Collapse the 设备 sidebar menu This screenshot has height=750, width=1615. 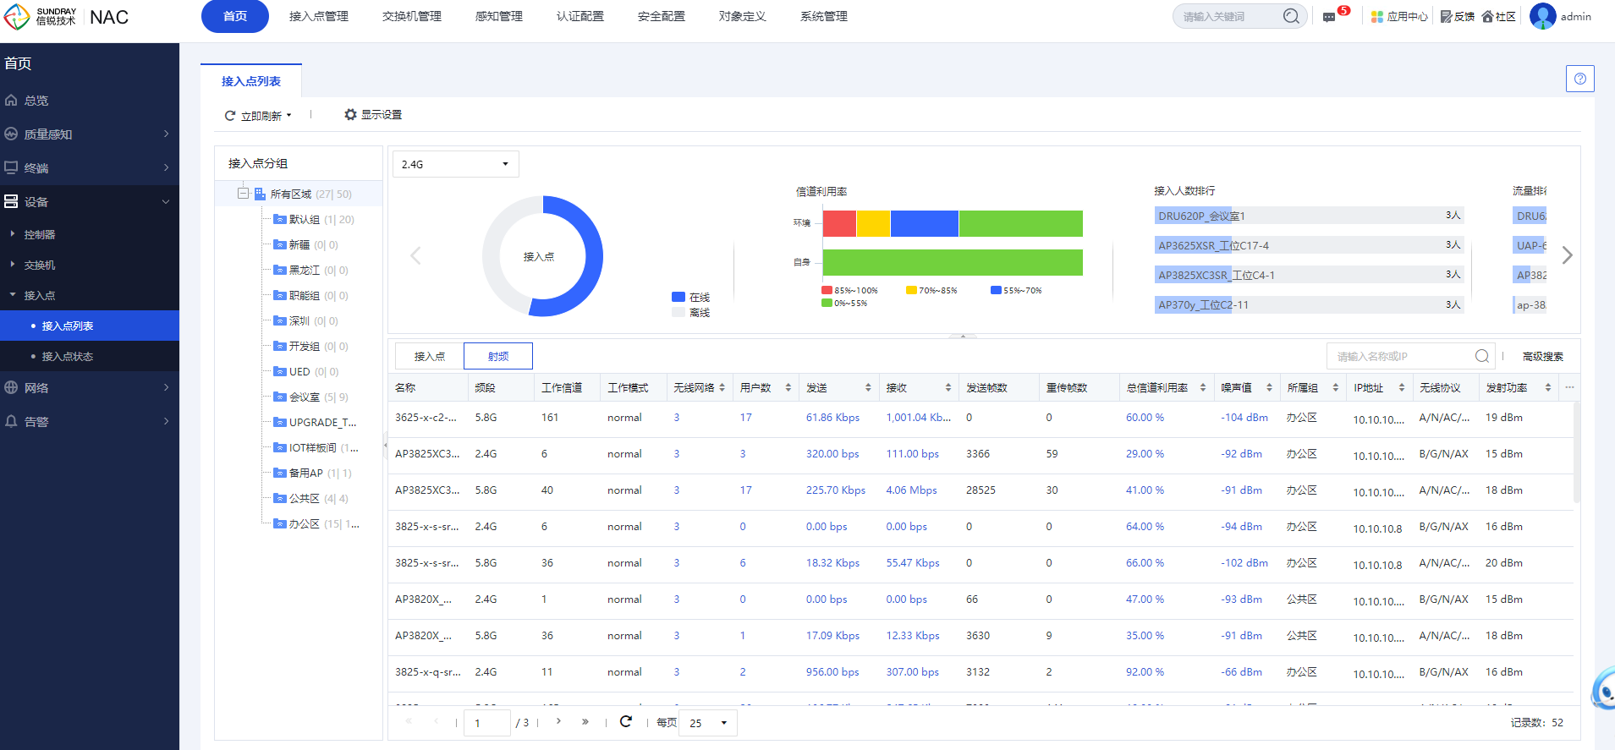90,202
